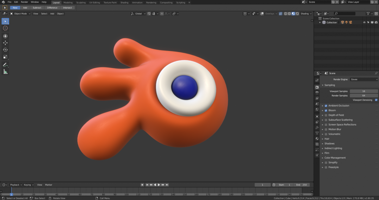Open the Object Data properties tab
The image size is (379, 200).
(317, 133)
